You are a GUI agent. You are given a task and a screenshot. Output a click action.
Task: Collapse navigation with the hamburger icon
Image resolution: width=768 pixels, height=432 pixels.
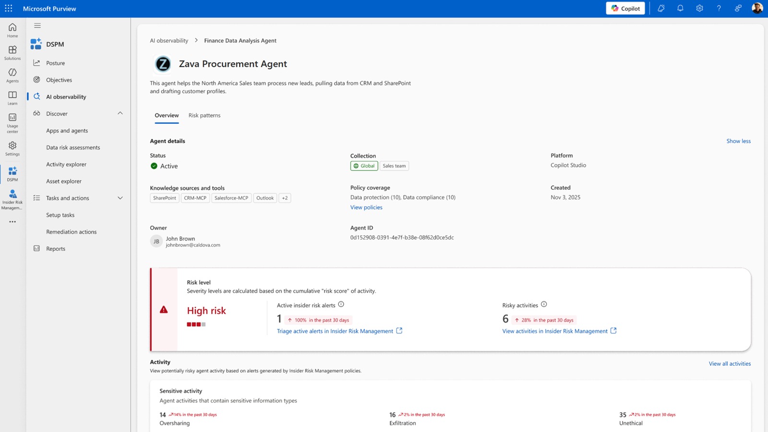click(x=37, y=25)
